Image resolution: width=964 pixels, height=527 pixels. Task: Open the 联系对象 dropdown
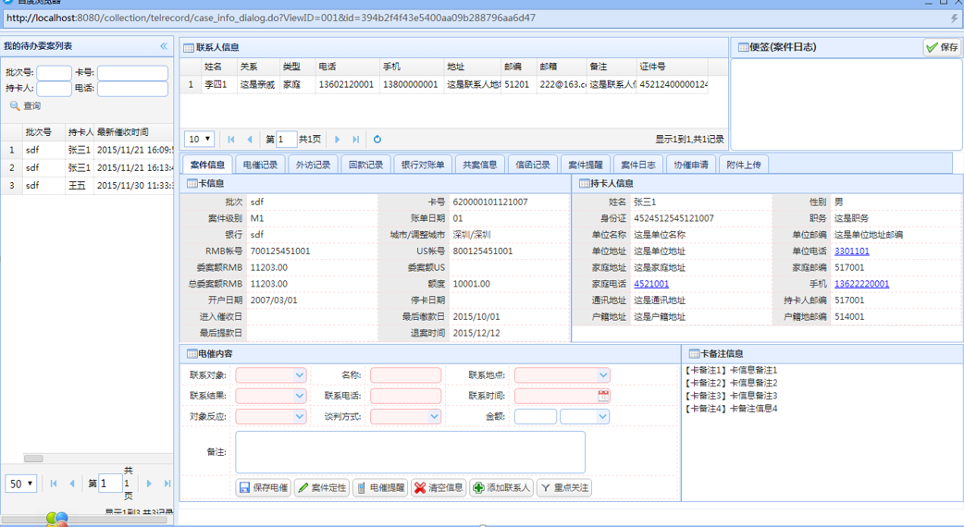tap(300, 375)
